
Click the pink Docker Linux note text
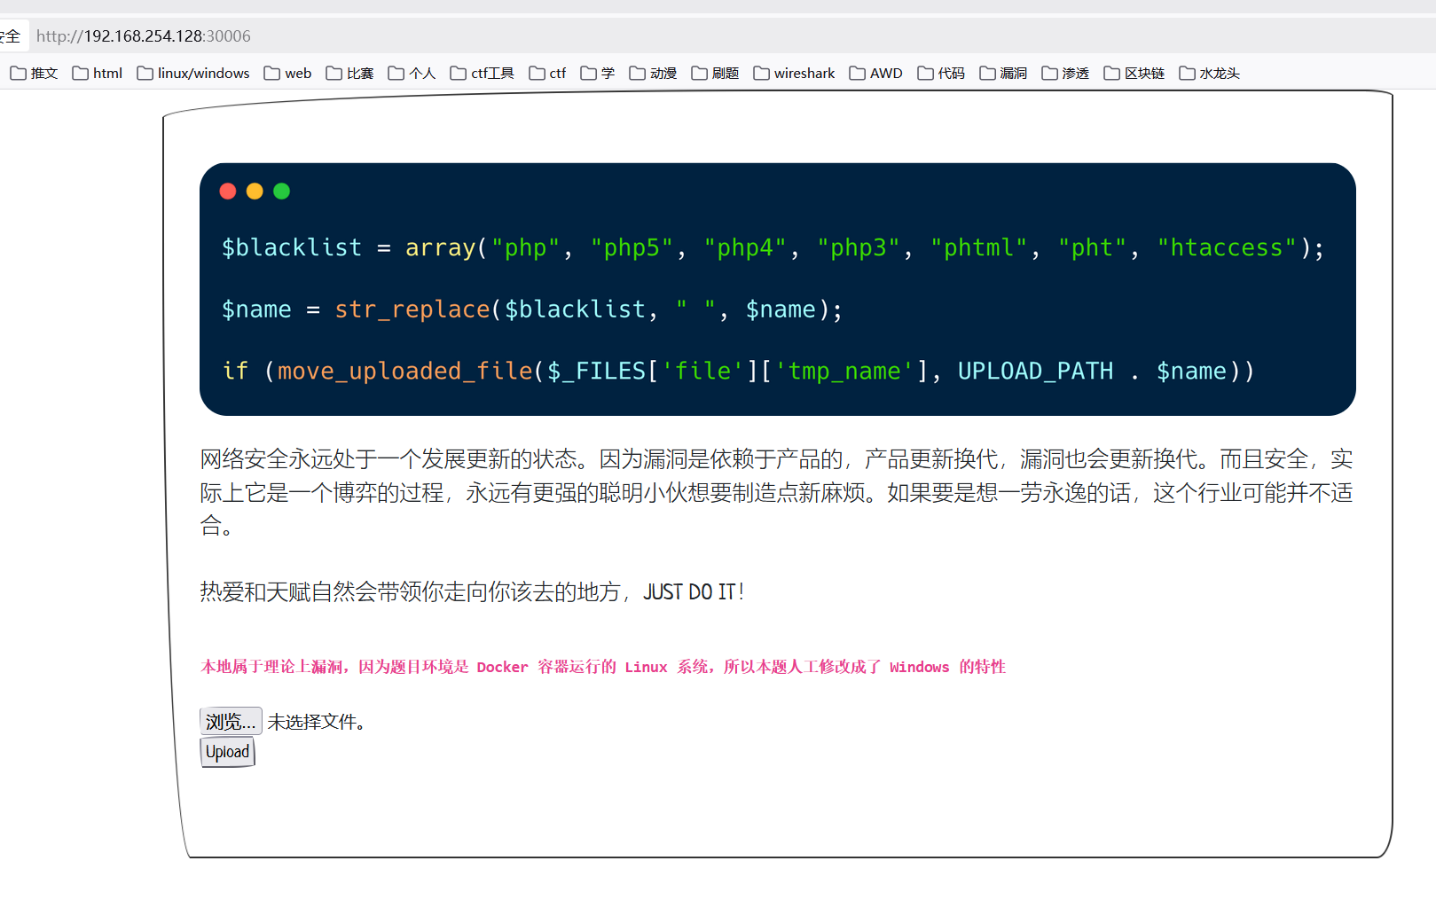coord(603,667)
